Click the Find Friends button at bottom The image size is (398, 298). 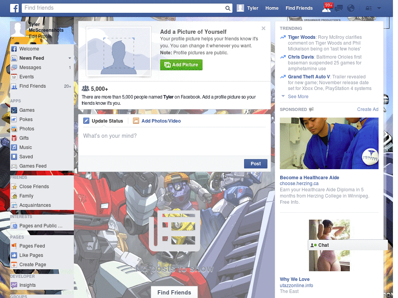pos(175,293)
